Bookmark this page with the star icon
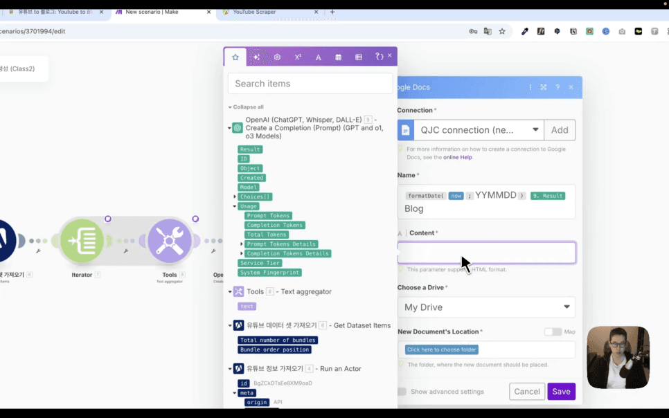 coord(502,31)
